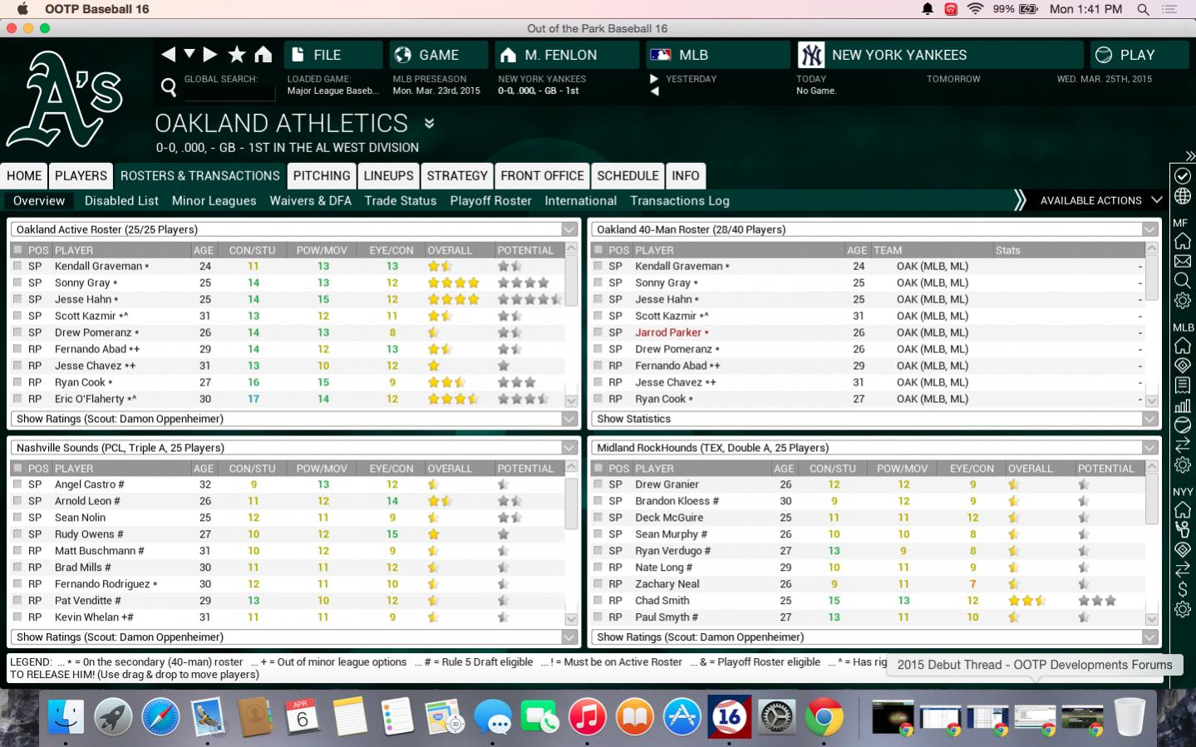Click the MLB baseball icon in sidebar

click(1182, 425)
